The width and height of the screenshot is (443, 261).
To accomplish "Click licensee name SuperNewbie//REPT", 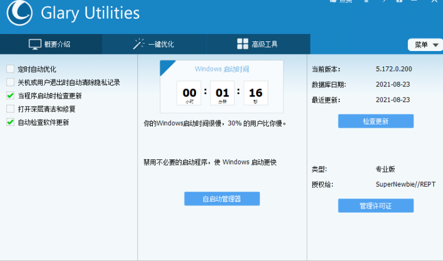I will pyautogui.click(x=406, y=184).
